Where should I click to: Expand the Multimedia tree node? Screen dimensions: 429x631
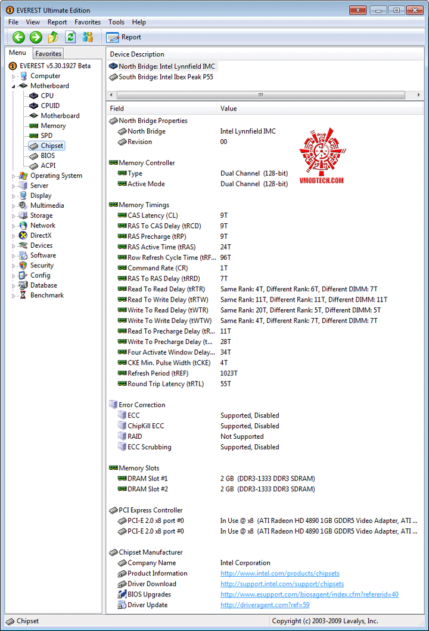click(13, 205)
